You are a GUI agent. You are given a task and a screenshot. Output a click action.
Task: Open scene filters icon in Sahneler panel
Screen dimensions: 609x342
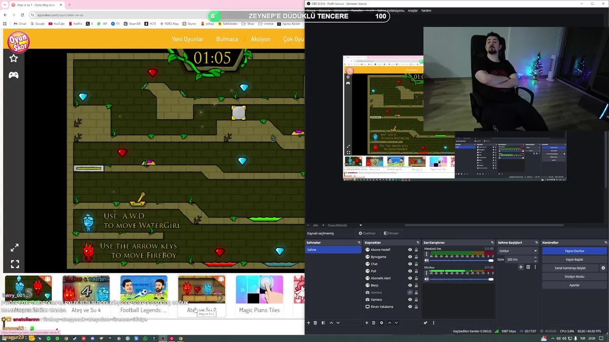tap(323, 323)
